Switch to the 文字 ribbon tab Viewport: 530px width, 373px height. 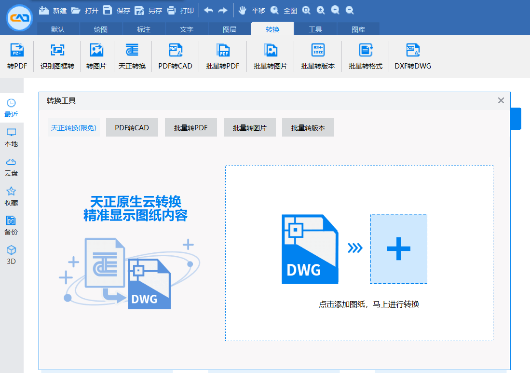187,29
